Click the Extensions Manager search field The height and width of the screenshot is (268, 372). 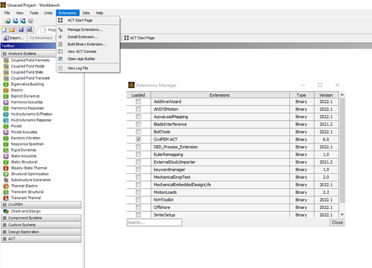click(x=154, y=222)
